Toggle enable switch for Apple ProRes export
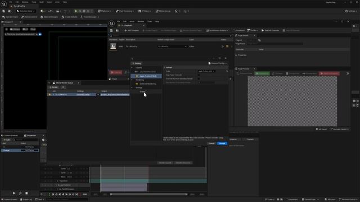Screen dimensions: 360x202 click(x=137, y=76)
